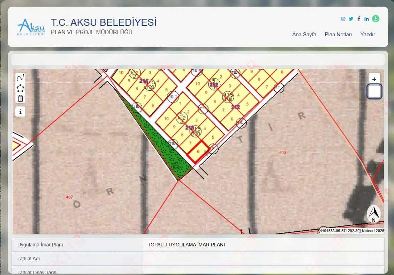Click the north arrow compass
Image resolution: width=394 pixels, height=275 pixels.
(374, 214)
